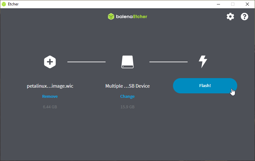255x161 pixels.
Task: Change the selected target drive
Action: (127, 96)
